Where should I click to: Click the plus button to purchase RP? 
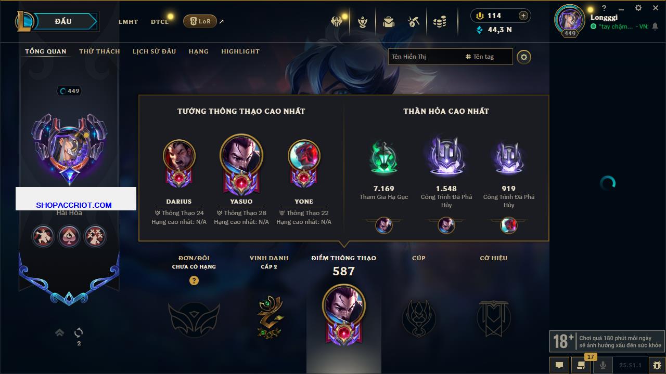523,16
